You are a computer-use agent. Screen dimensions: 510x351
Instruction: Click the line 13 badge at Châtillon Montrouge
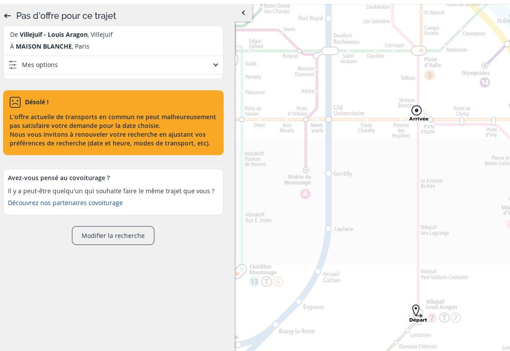[254, 282]
